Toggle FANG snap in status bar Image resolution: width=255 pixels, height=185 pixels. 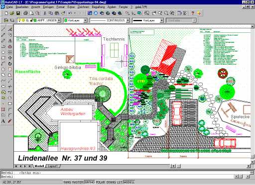pyautogui.click(x=67, y=182)
